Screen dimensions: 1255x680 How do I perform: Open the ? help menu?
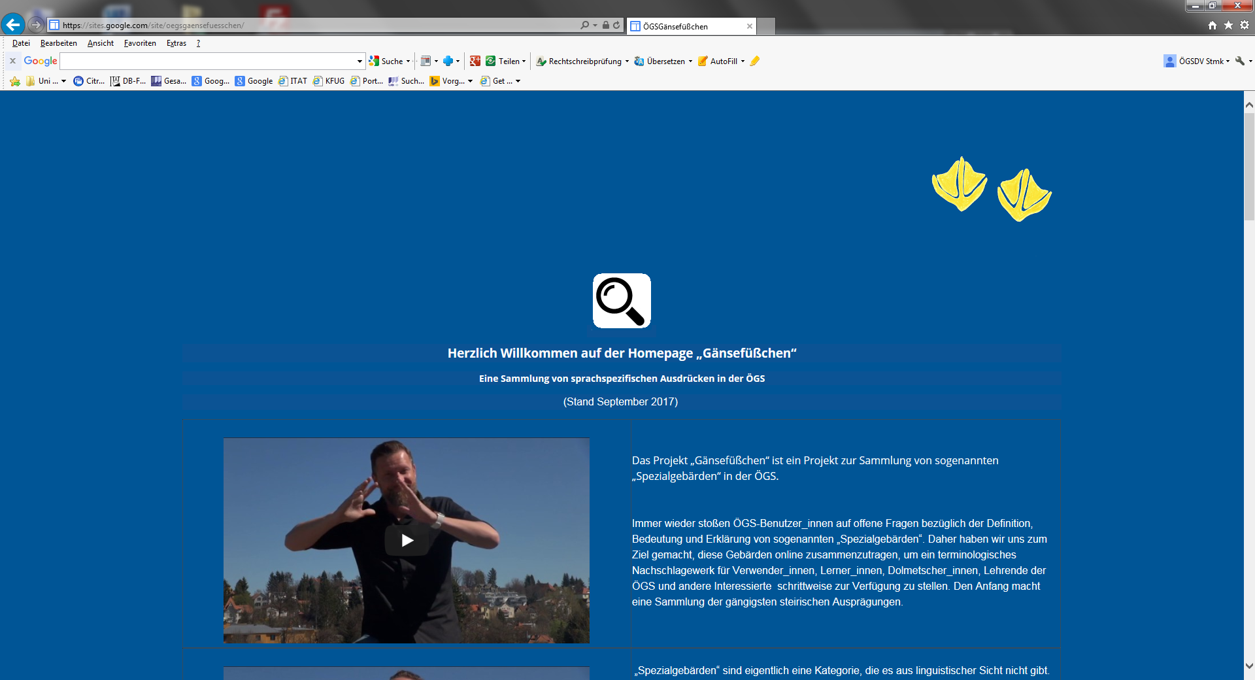tap(198, 43)
